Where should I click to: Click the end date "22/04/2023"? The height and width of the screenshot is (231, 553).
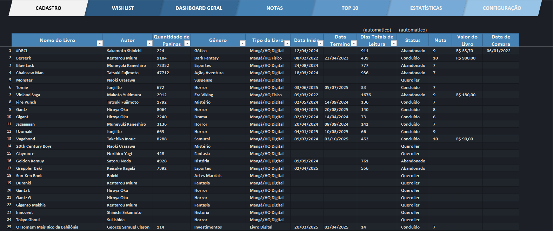click(x=340, y=58)
